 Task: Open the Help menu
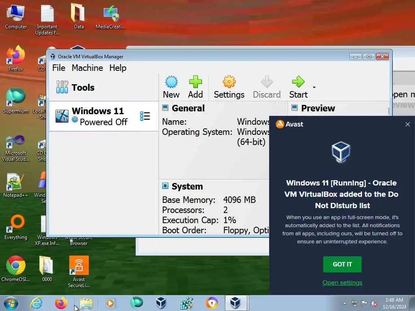[x=118, y=68]
